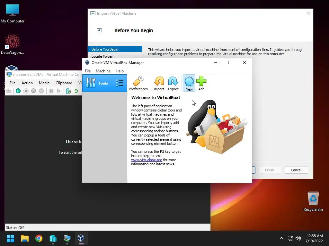This screenshot has height=246, width=329.
Task: Click the Turn Off stop icon in Hyper-V toolbar
Action: 26,91
